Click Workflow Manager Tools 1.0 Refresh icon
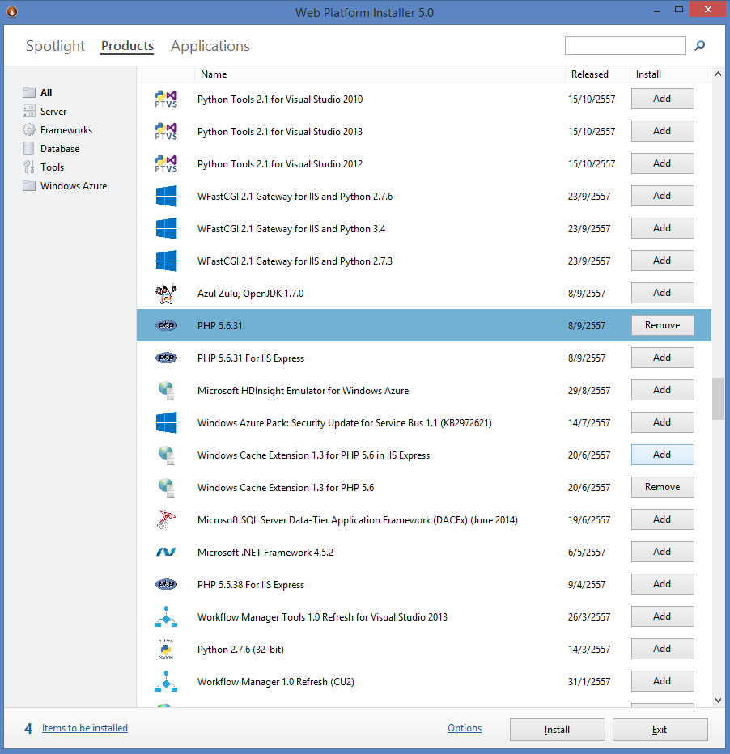730x754 pixels. pos(166,617)
